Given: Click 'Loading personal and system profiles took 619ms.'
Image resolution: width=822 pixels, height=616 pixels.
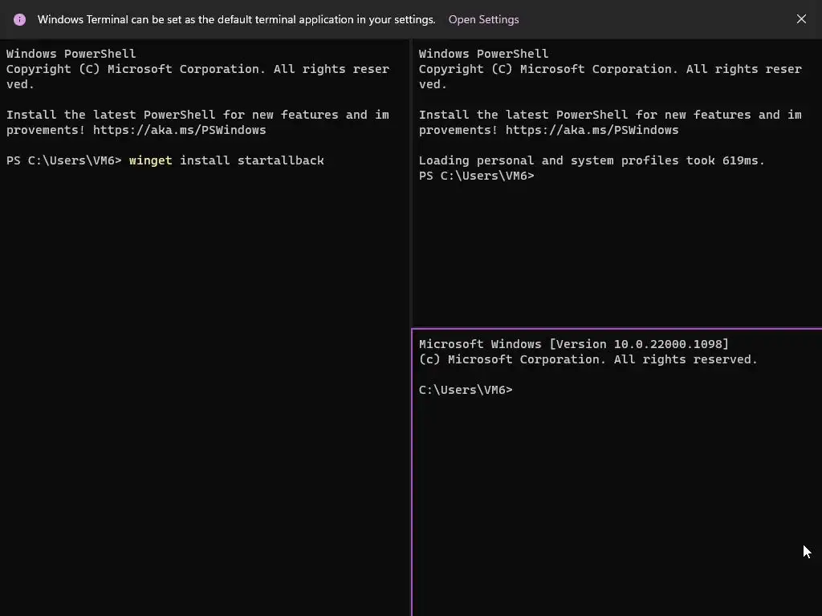Looking at the screenshot, I should (x=592, y=160).
